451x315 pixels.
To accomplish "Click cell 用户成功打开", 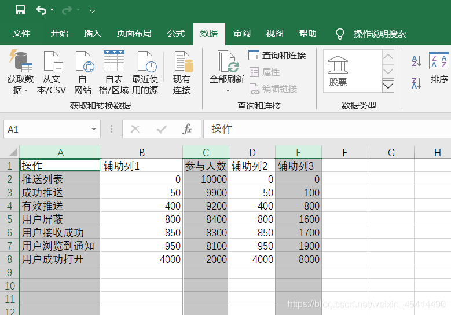I will (60, 259).
